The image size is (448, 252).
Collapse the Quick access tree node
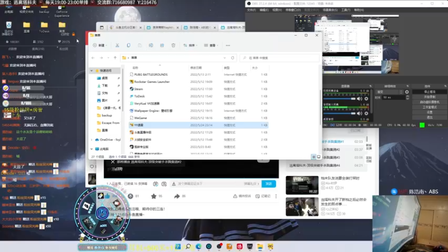[92, 71]
